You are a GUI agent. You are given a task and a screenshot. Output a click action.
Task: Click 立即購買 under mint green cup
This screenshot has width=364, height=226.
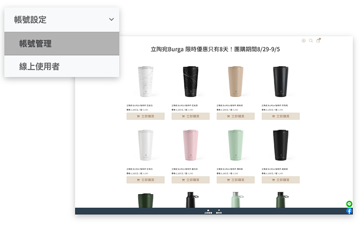pos(236,180)
